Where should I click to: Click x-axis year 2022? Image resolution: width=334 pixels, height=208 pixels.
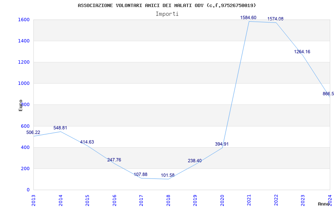pos(276,200)
